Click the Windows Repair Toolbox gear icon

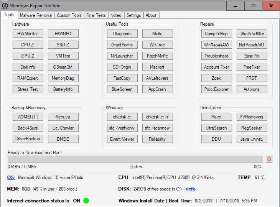point(5,6)
